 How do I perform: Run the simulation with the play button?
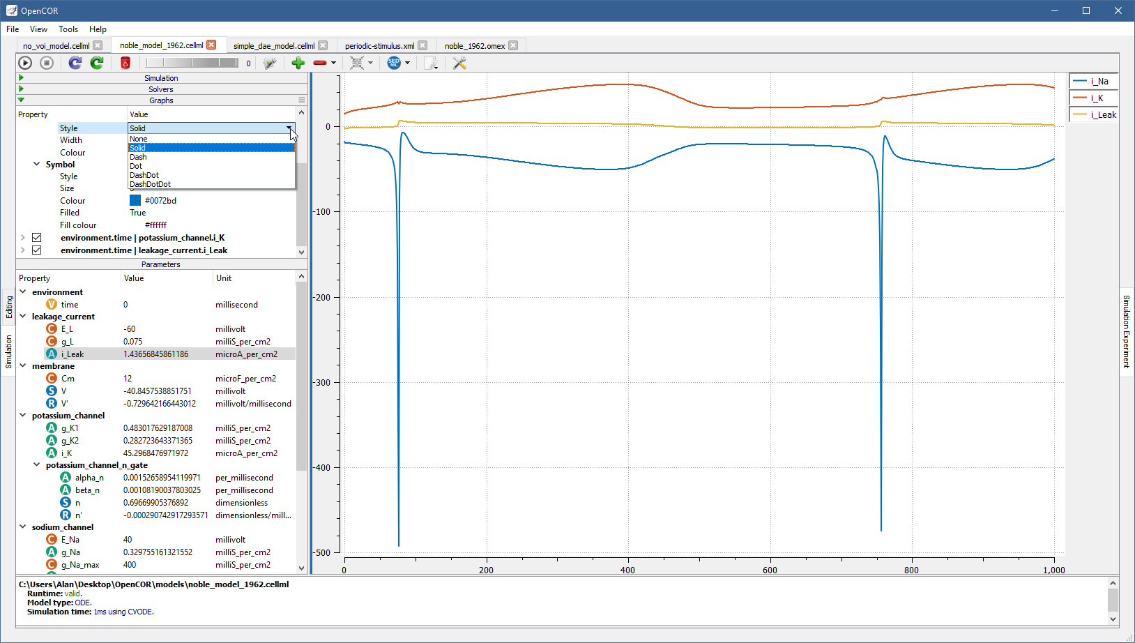25,63
